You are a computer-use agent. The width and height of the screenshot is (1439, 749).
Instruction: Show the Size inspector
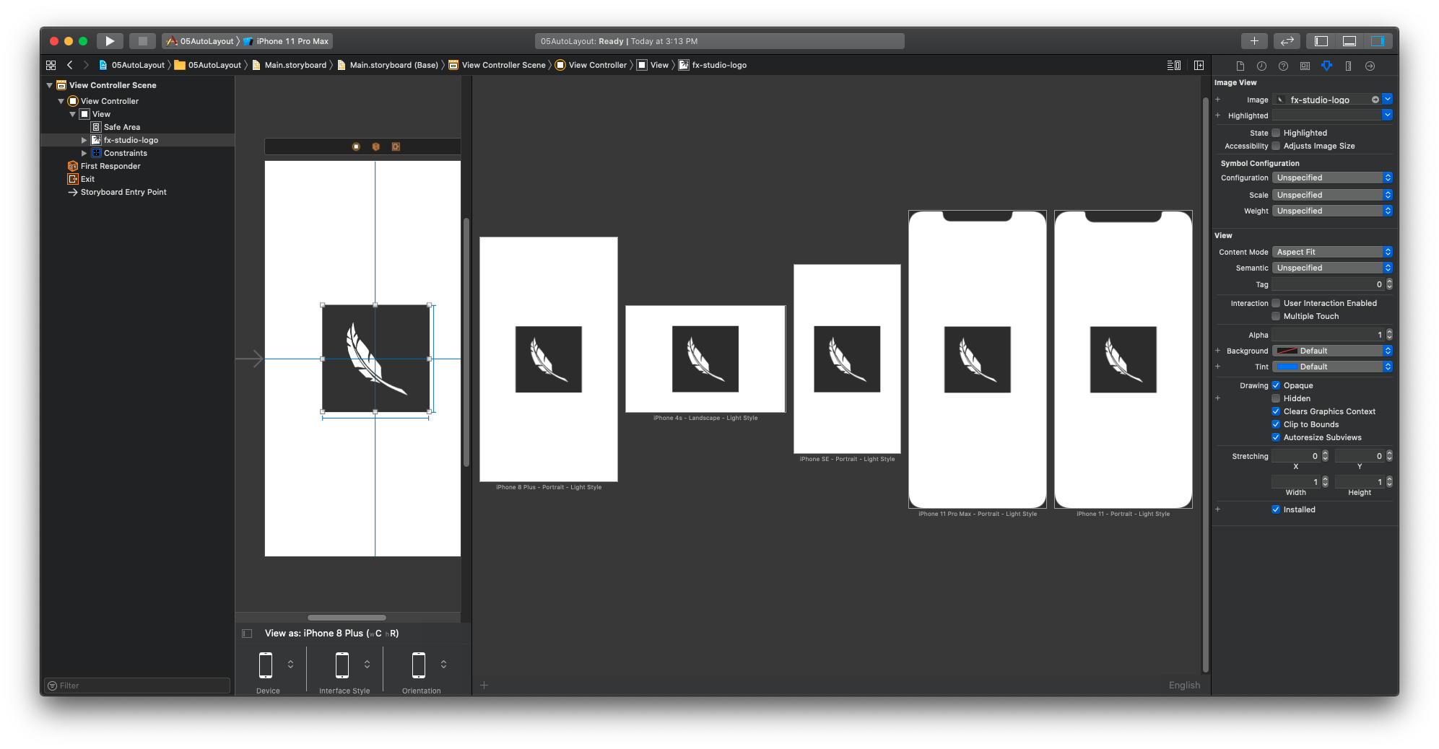tap(1348, 66)
